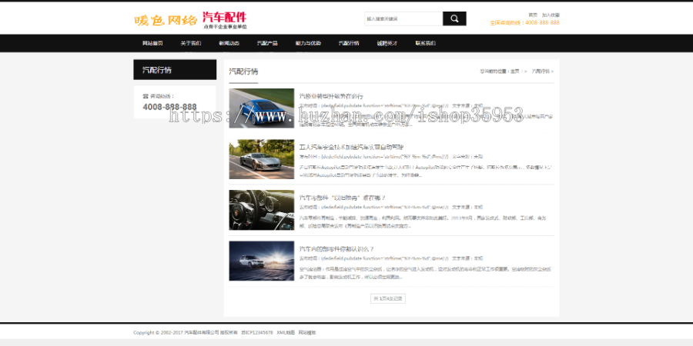Open 网站首页 in the navigation bar

click(152, 44)
